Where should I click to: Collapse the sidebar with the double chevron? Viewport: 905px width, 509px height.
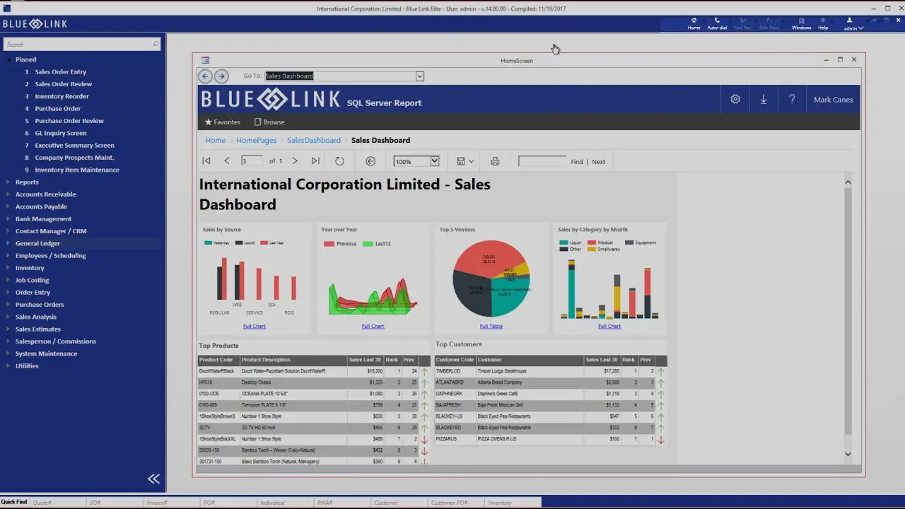tap(153, 479)
